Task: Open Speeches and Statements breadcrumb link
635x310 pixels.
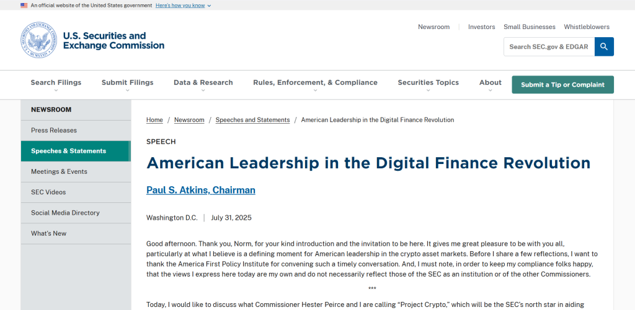Action: (253, 120)
